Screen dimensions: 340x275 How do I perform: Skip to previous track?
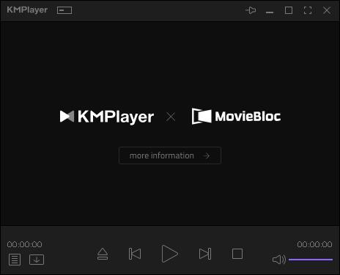pyautogui.click(x=135, y=254)
